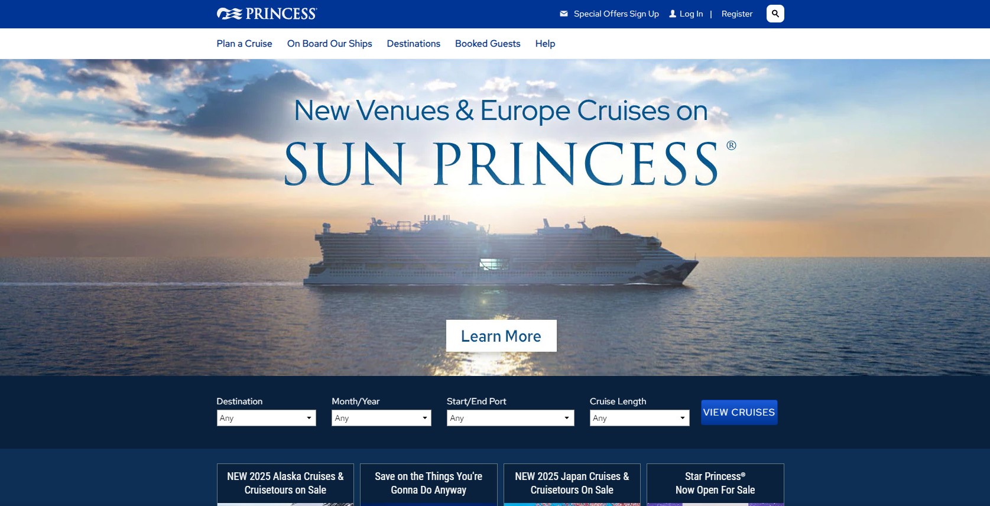Open the Cruise Length dropdown

pos(640,418)
